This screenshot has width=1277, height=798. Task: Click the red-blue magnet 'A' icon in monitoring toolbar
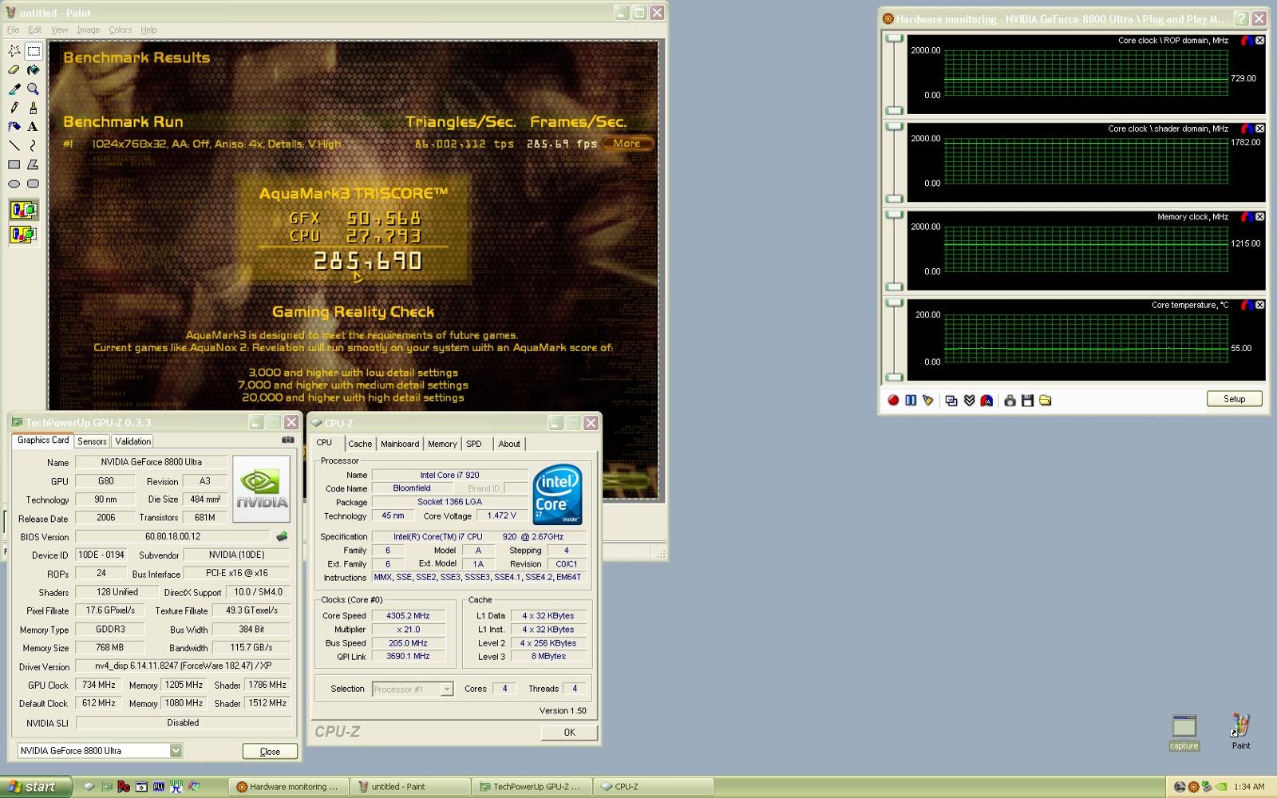pos(986,400)
